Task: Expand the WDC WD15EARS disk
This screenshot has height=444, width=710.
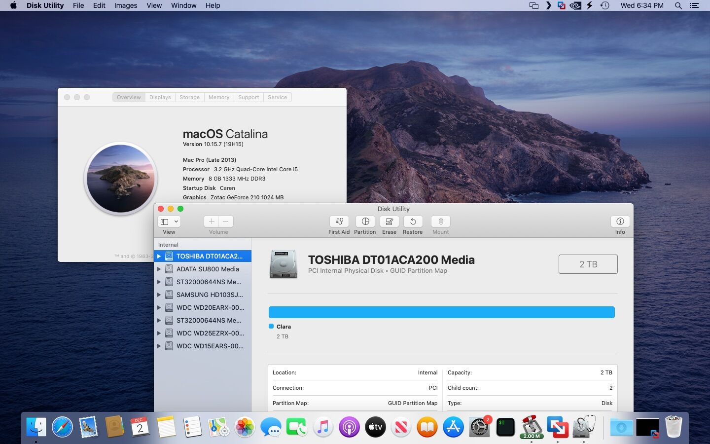Action: click(159, 346)
